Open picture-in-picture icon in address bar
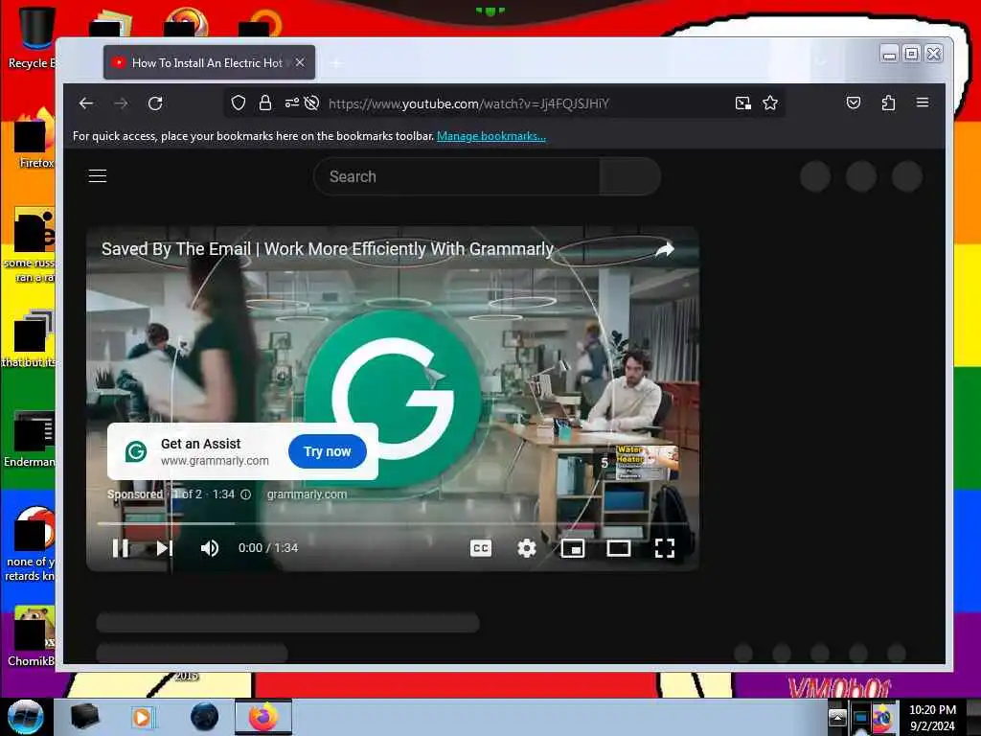 click(x=742, y=103)
